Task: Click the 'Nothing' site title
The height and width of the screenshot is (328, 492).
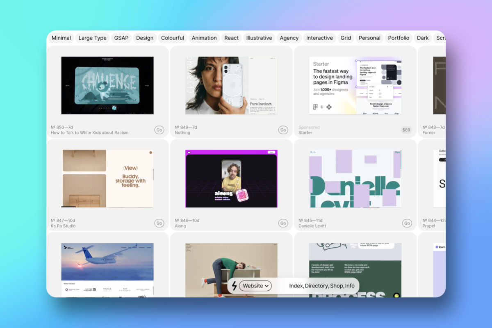Action: point(182,133)
